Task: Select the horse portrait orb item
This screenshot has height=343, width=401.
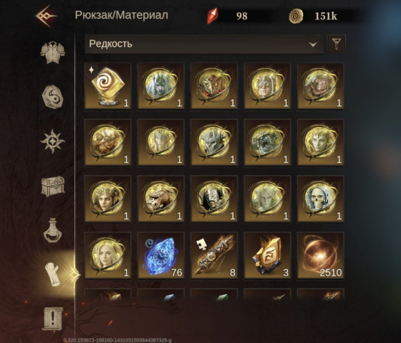Action: coord(161,199)
